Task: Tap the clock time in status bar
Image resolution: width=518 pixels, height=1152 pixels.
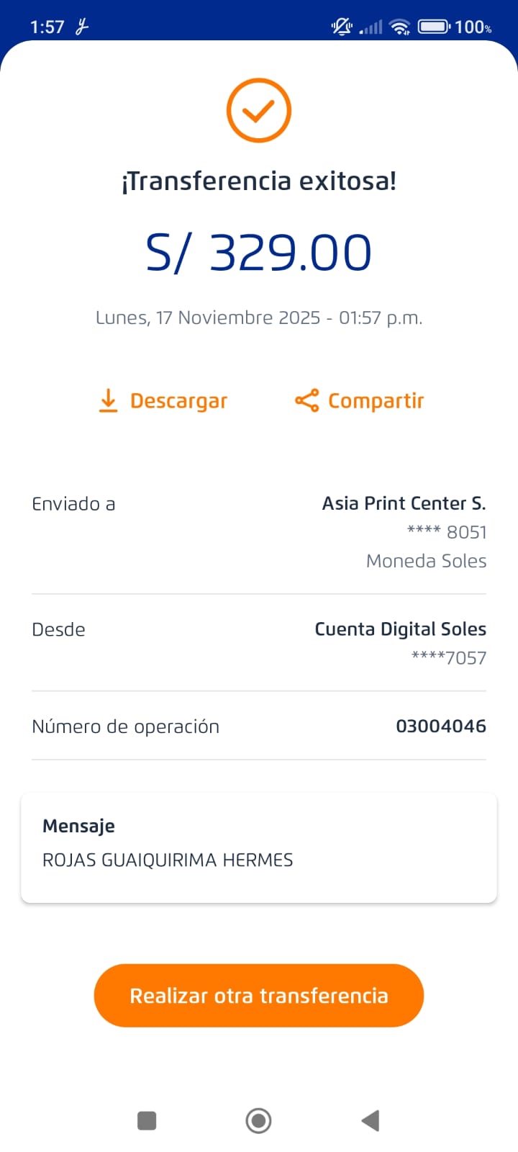Action: (x=47, y=27)
